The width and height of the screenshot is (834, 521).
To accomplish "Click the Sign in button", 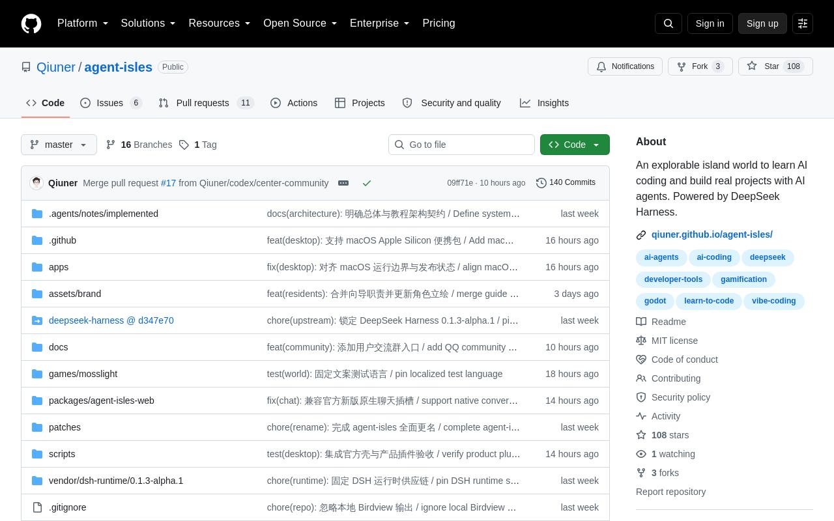I will (x=710, y=23).
